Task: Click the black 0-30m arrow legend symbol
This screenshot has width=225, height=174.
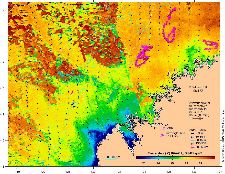Action: tap(193, 134)
